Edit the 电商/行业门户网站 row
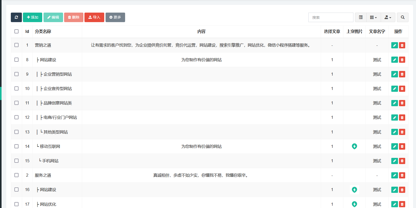 (394, 117)
